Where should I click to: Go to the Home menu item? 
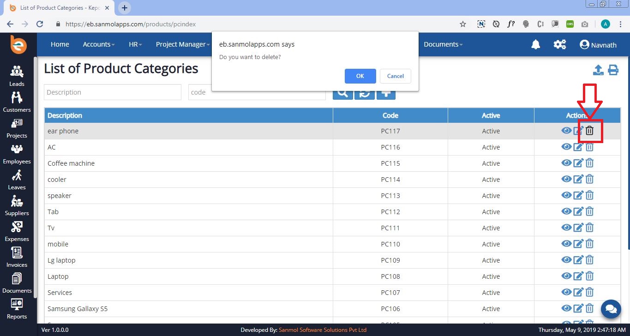coord(60,44)
